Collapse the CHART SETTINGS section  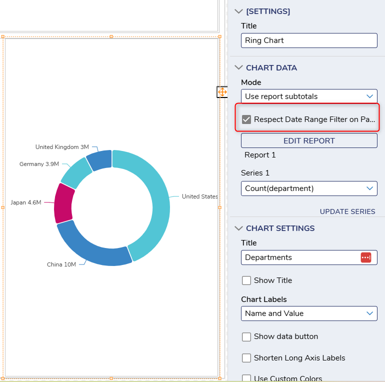(x=238, y=228)
